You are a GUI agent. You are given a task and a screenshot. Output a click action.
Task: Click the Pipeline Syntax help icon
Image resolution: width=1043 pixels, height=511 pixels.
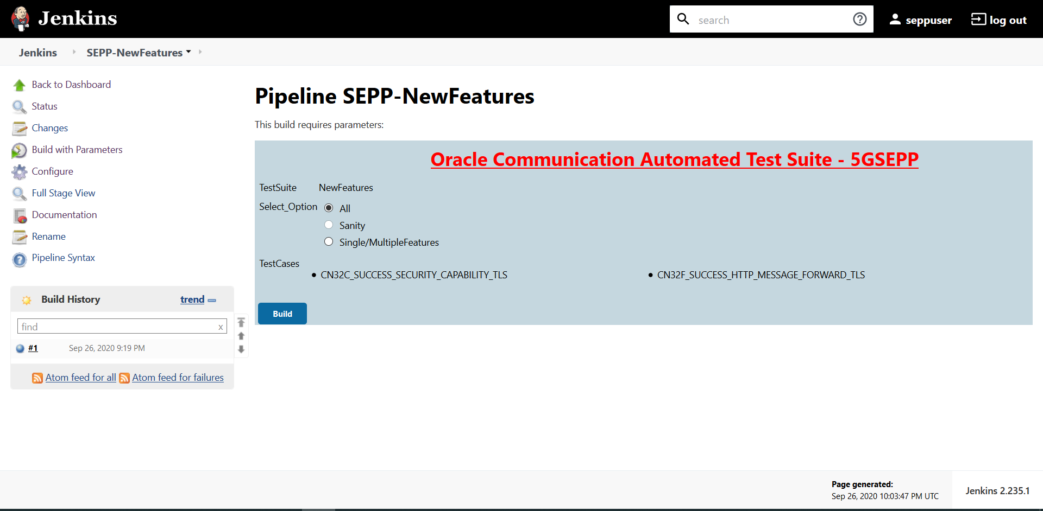pyautogui.click(x=19, y=260)
